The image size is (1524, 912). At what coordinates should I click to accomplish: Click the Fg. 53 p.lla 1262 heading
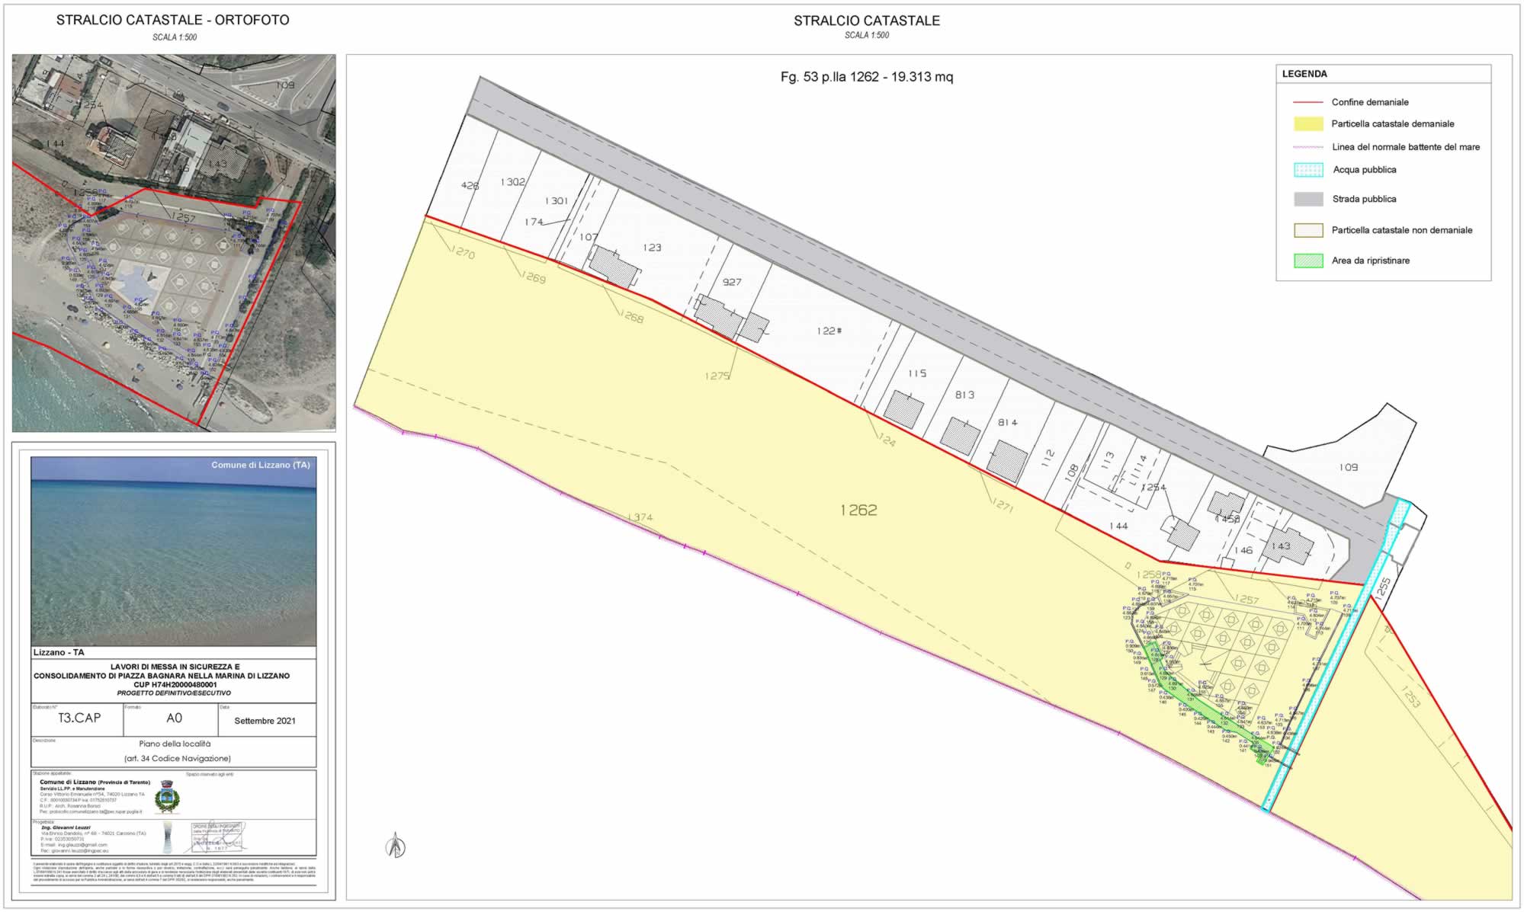click(868, 77)
